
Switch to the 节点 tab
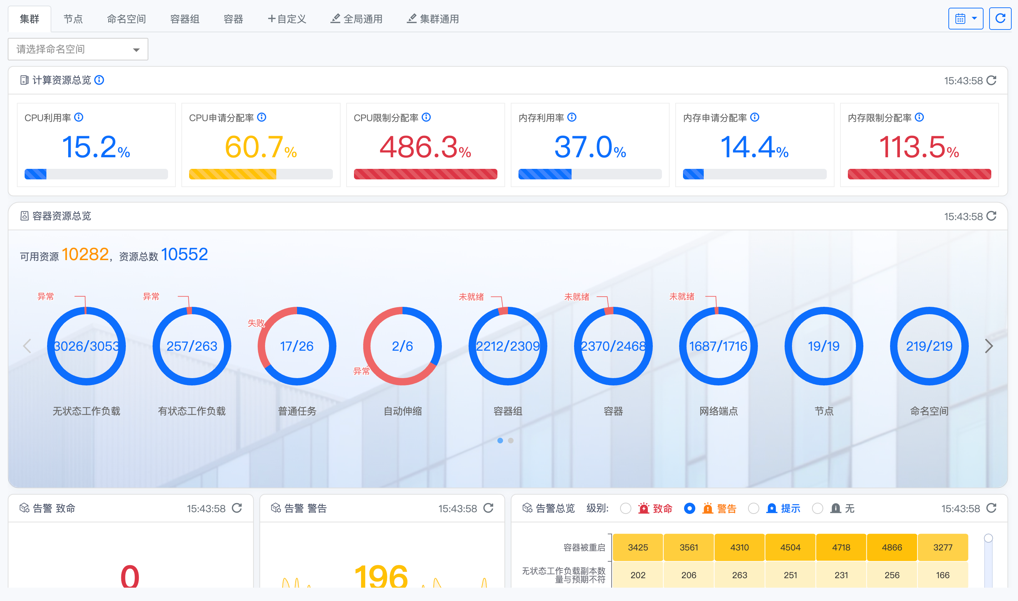(x=73, y=19)
